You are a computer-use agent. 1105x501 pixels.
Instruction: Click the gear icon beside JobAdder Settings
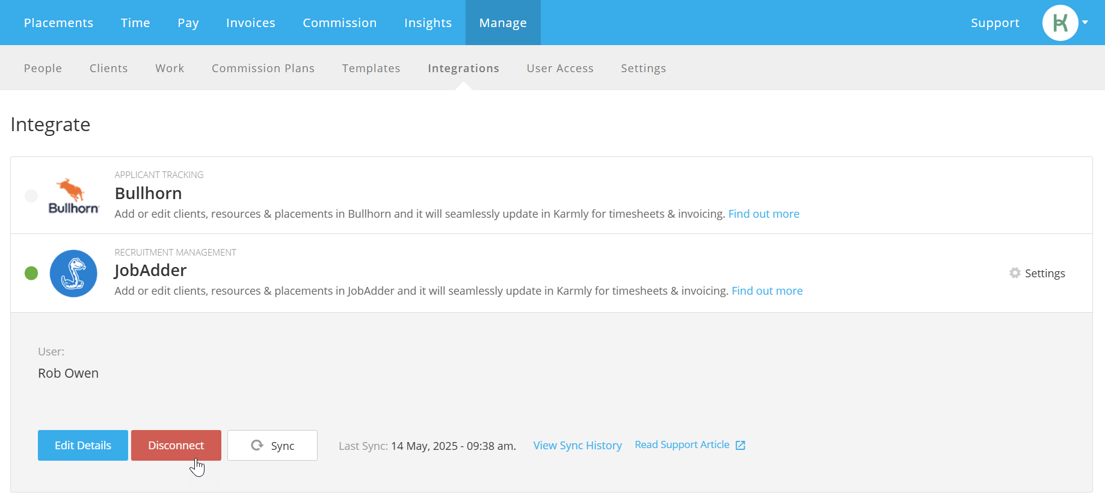(x=1015, y=273)
